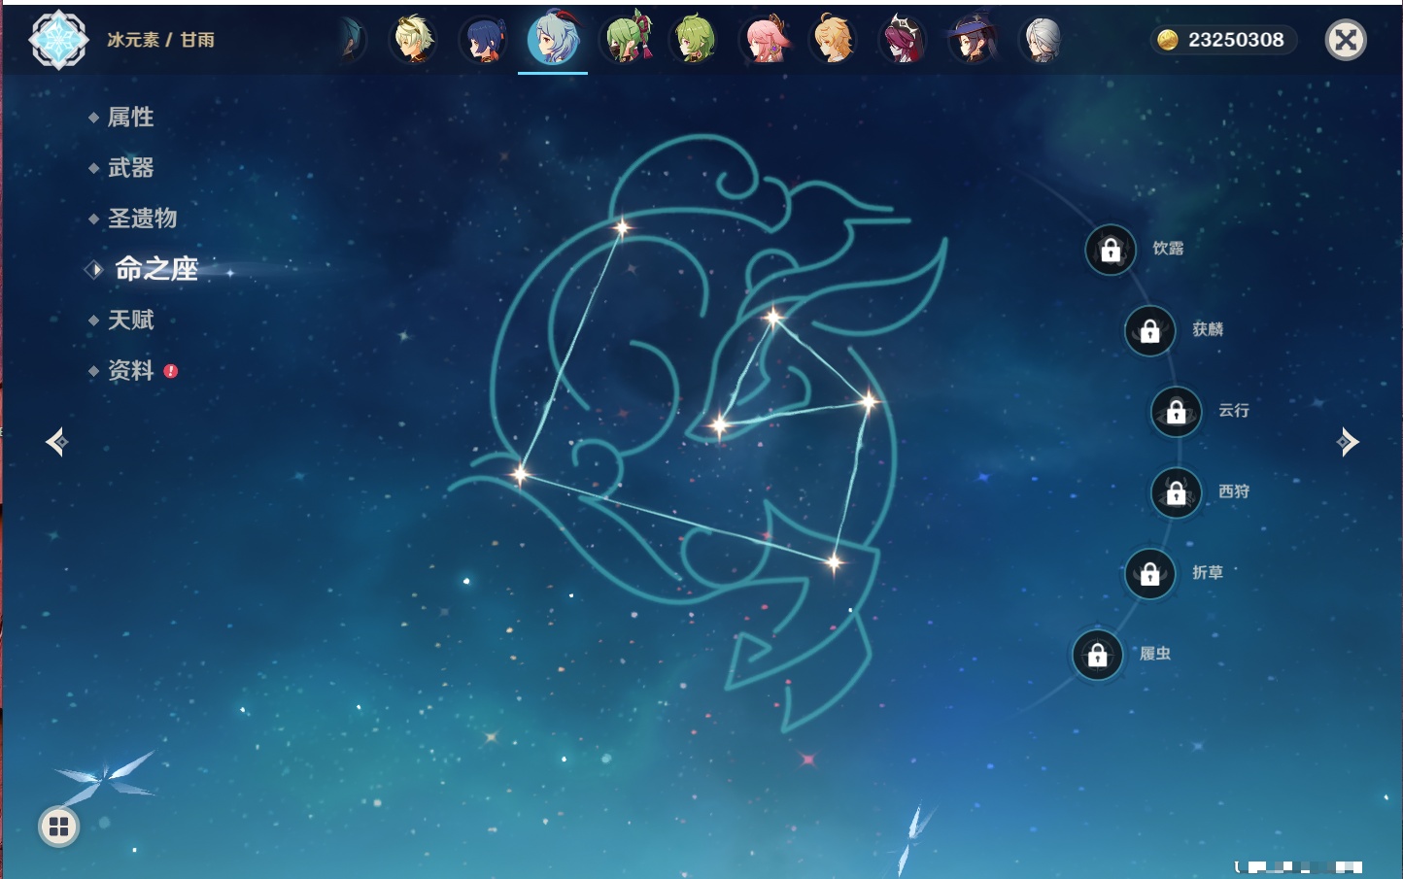The image size is (1403, 879).
Task: Switch to the blond Traveler avatar
Action: point(834,39)
